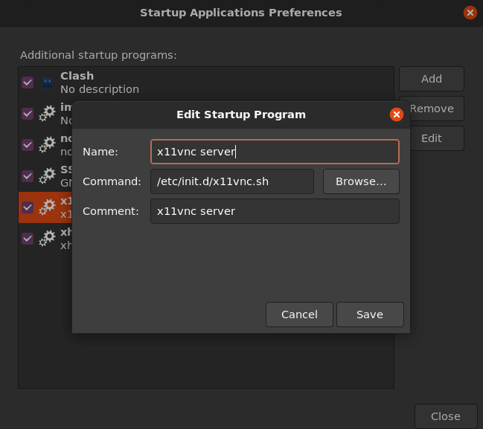Image resolution: width=483 pixels, height=429 pixels.
Task: Click the Close button at the bottom
Action: click(x=446, y=416)
